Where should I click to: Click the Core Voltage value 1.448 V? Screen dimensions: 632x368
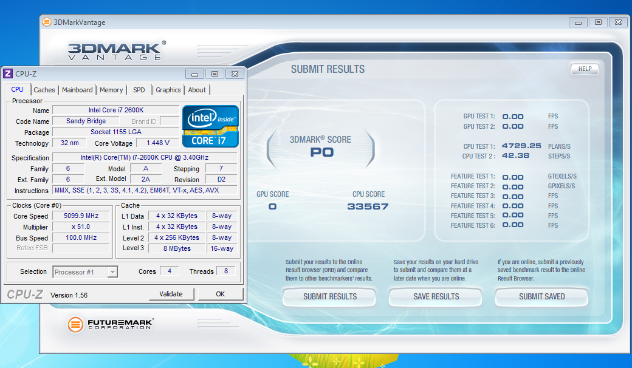pyautogui.click(x=157, y=143)
